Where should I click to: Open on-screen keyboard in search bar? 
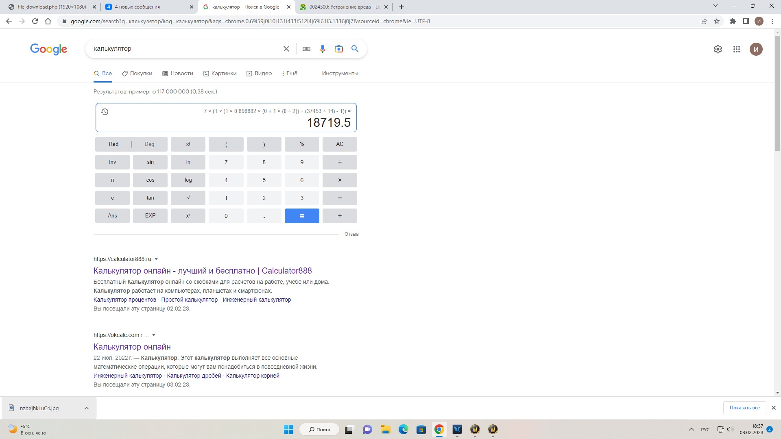click(307, 49)
